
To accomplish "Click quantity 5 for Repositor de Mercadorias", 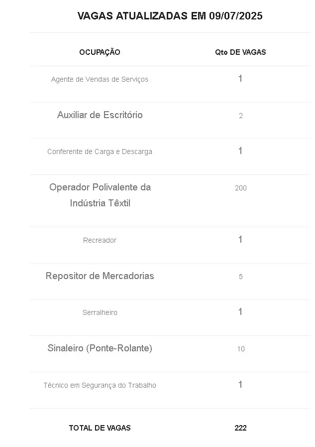I will tap(240, 277).
